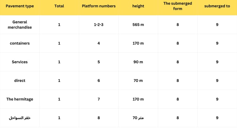This screenshot has width=237, height=128.
Task: Click the "90 m" height cell
Action: click(x=138, y=62)
